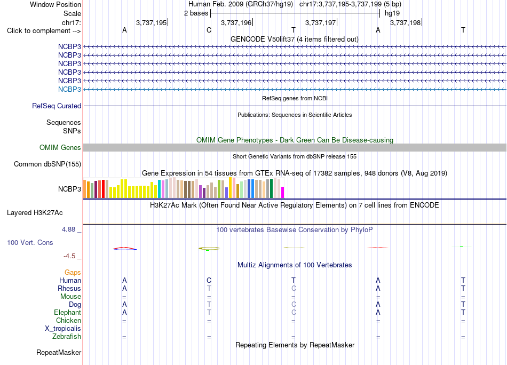Click the hg19 label beside the scale bar
The image size is (507, 365).
tap(392, 13)
